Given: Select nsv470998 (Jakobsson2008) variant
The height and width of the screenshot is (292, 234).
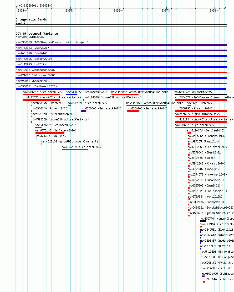Looking at the screenshot, I should point(35,70).
